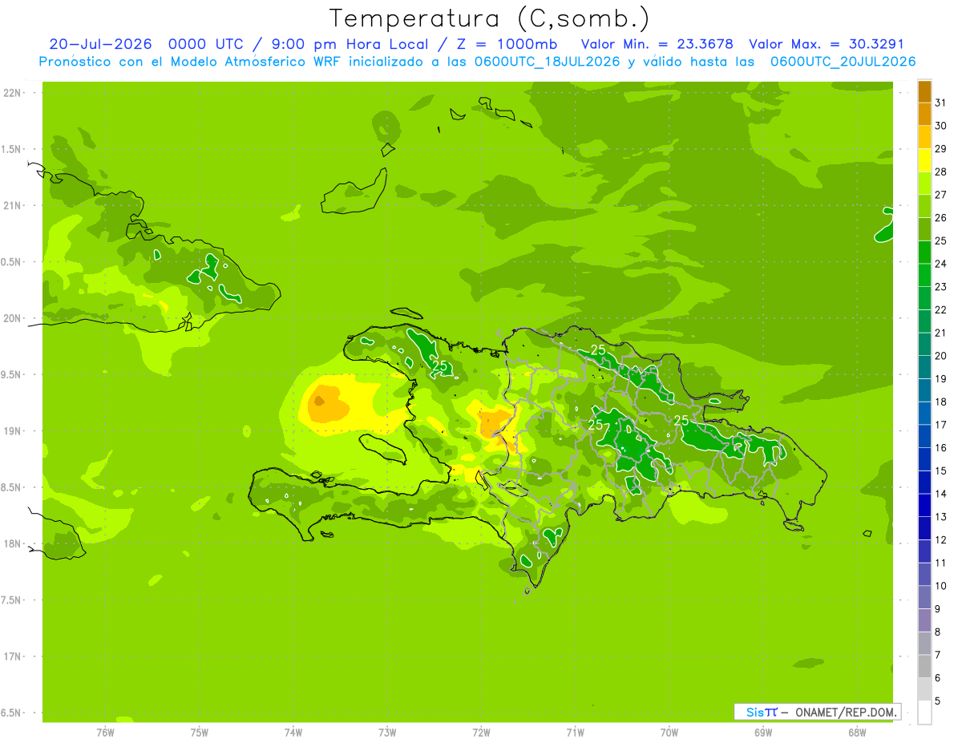Click the 19N latitude axis label
This screenshot has width=962, height=743.
(x=12, y=431)
